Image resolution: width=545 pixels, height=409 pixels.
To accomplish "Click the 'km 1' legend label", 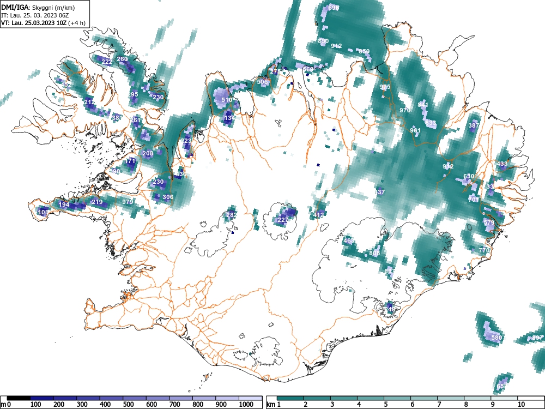I will pyautogui.click(x=274, y=405).
